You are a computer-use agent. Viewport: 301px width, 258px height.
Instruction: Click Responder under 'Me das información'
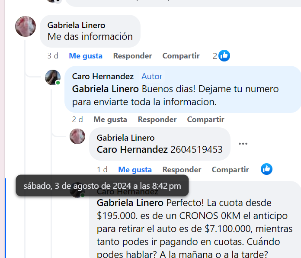(x=132, y=56)
